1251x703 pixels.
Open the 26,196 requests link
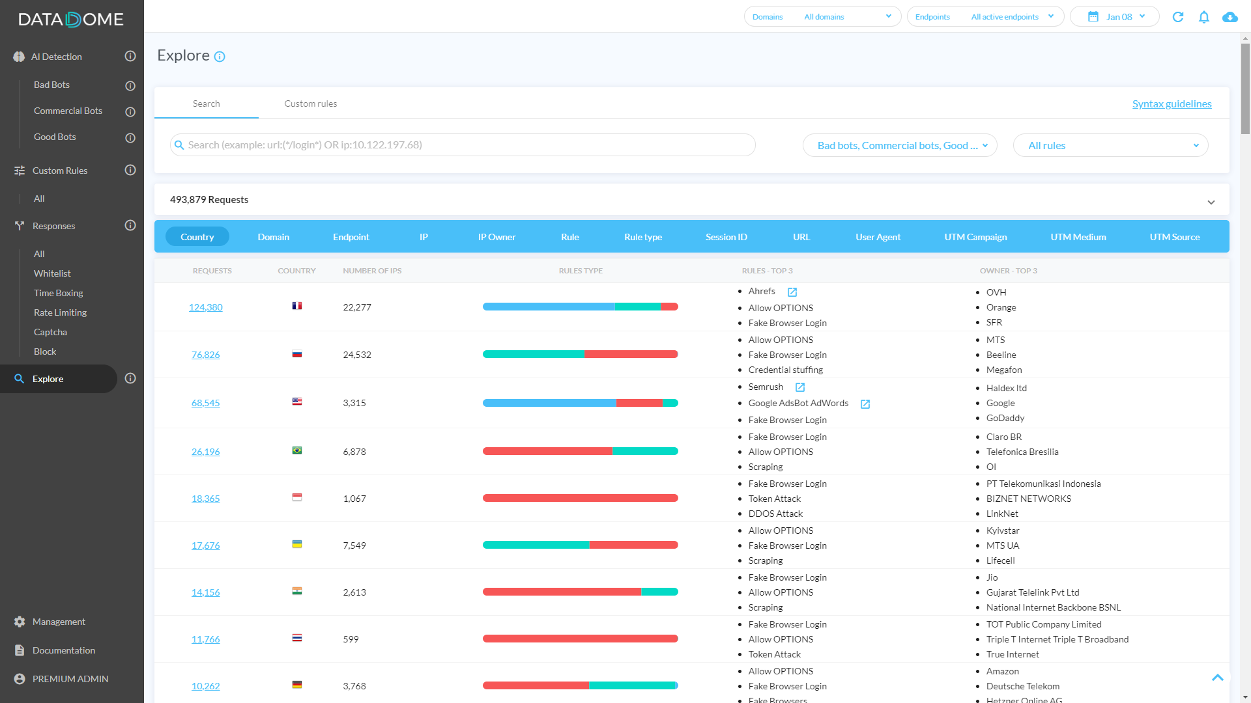pyautogui.click(x=206, y=452)
